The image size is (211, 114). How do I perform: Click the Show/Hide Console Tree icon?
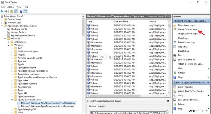point(16,11)
